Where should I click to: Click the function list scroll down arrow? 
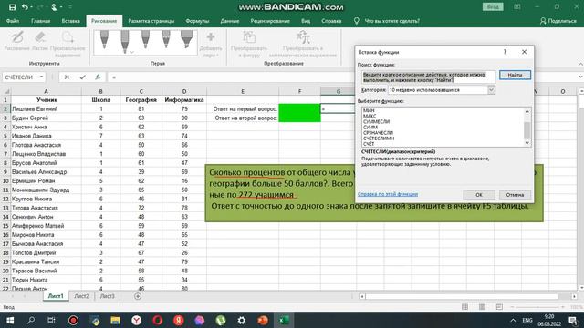coord(527,143)
